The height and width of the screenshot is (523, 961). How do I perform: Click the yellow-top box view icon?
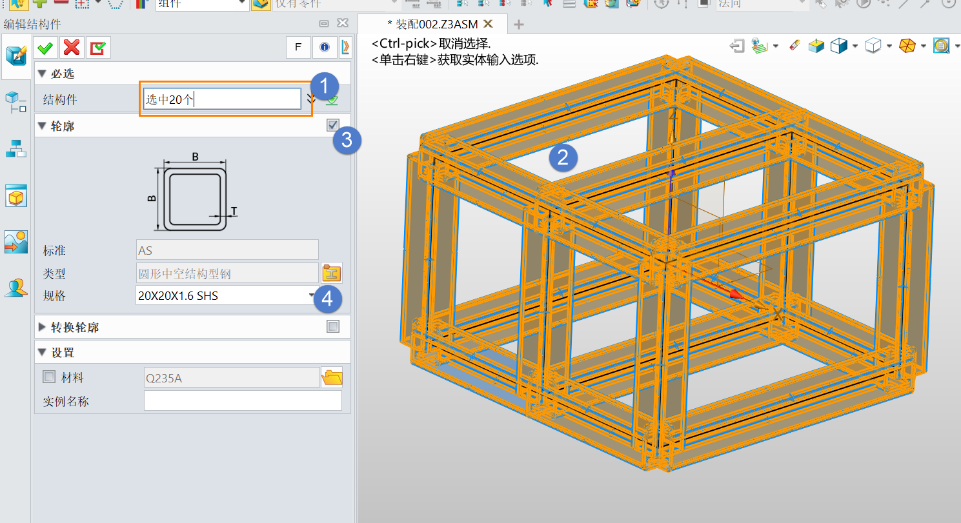tap(816, 46)
